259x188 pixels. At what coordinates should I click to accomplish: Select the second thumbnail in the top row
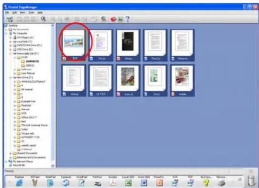click(x=101, y=45)
